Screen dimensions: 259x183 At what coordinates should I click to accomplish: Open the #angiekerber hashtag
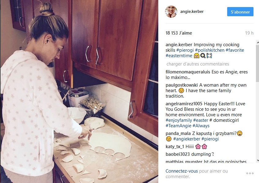(187, 139)
